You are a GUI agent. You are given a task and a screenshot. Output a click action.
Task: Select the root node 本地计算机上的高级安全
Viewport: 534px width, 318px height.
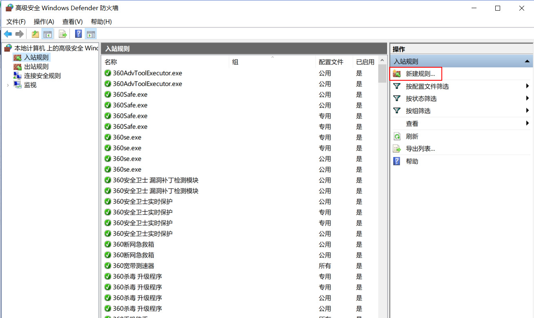[56, 48]
